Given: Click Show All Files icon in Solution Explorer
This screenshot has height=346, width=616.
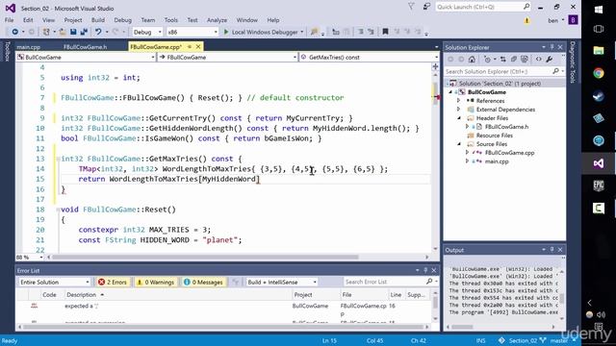Looking at the screenshot, I should click(524, 60).
